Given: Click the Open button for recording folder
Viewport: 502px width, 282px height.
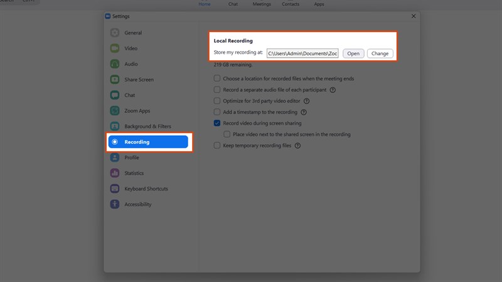Looking at the screenshot, I should tap(353, 53).
